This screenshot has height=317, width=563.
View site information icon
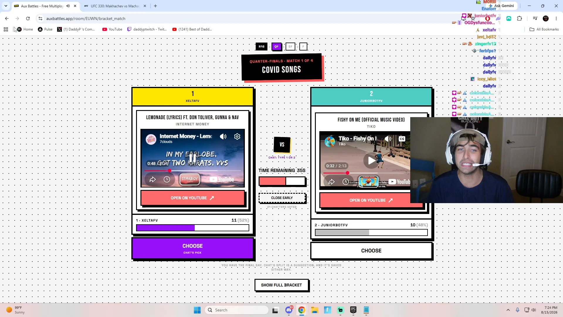point(40,18)
